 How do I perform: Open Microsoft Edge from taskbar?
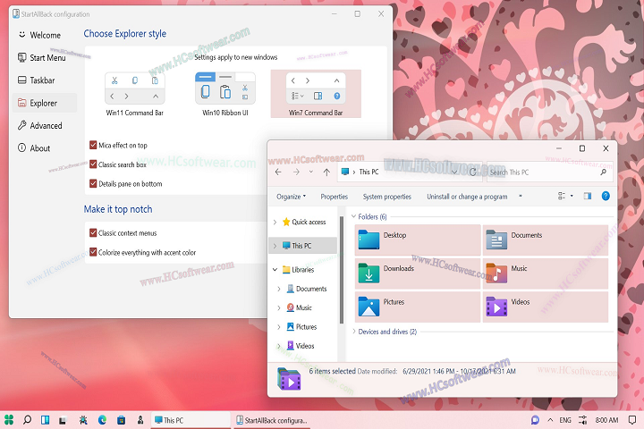(x=102, y=419)
